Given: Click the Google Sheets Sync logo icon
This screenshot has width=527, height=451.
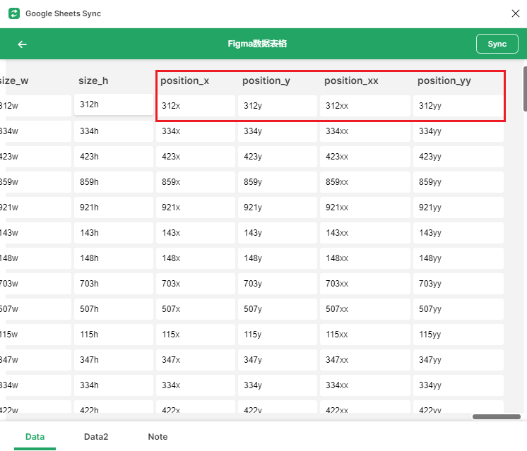Looking at the screenshot, I should tap(13, 13).
